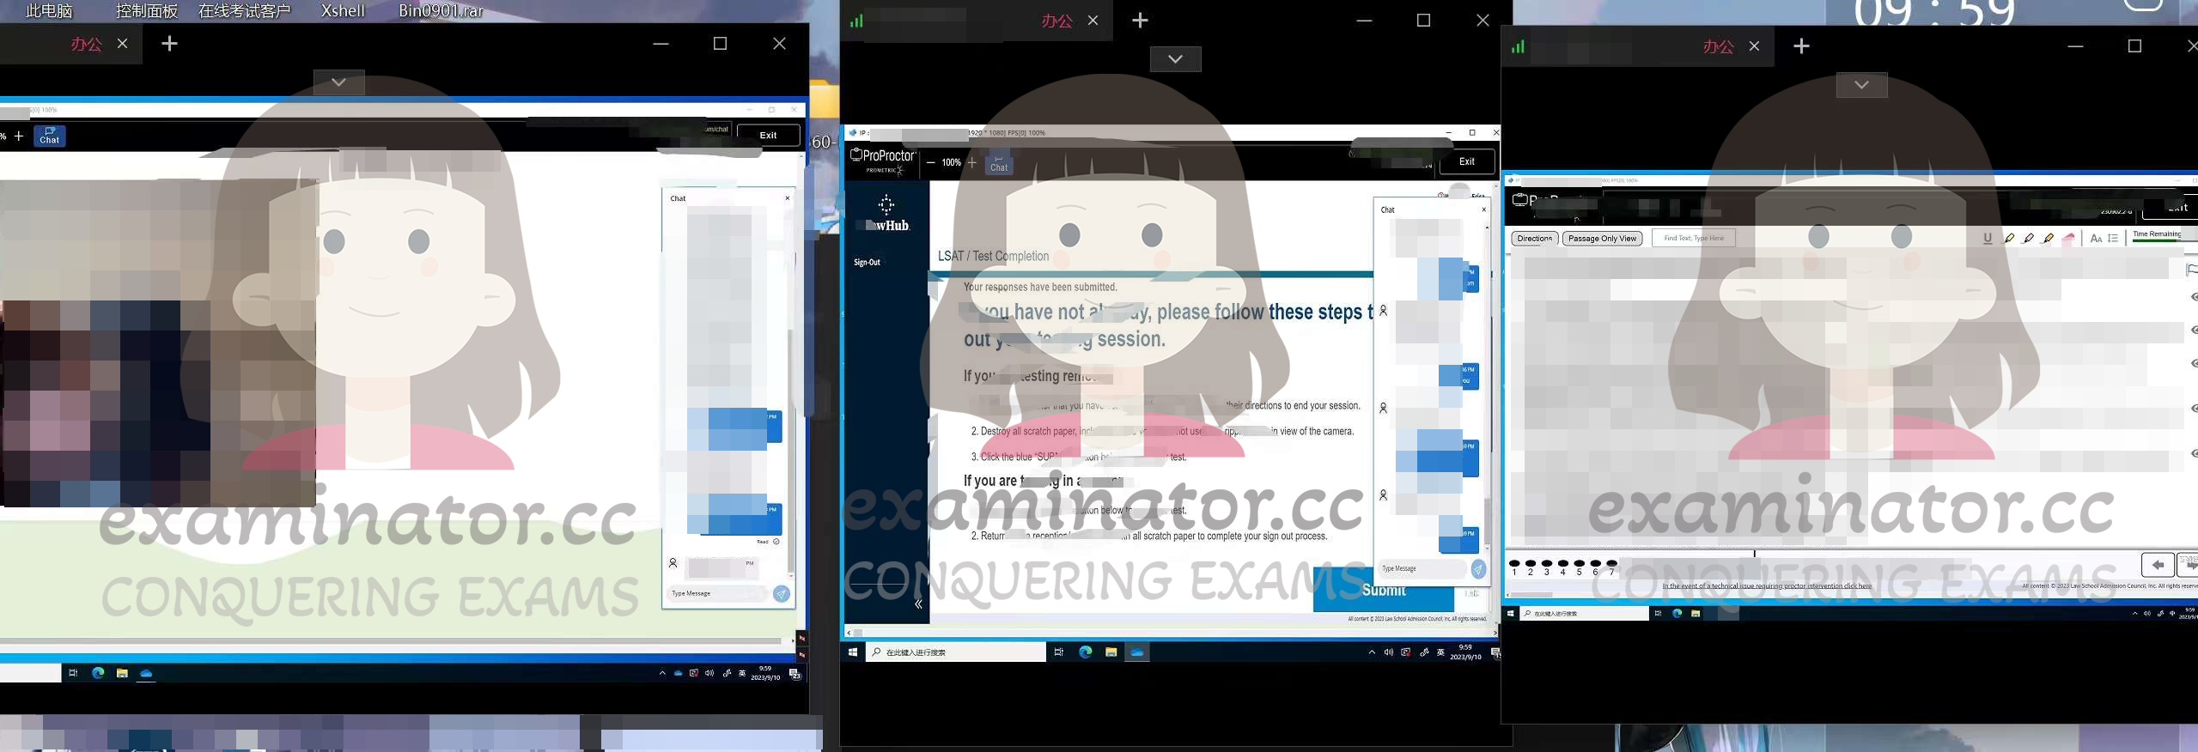Flag this question with flag icon

tap(2192, 270)
